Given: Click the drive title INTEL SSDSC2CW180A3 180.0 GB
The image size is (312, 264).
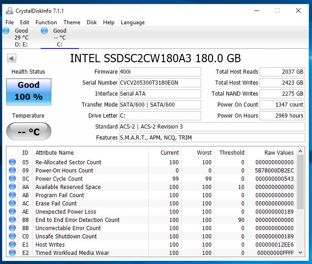Looking at the screenshot, I should click(x=156, y=58).
